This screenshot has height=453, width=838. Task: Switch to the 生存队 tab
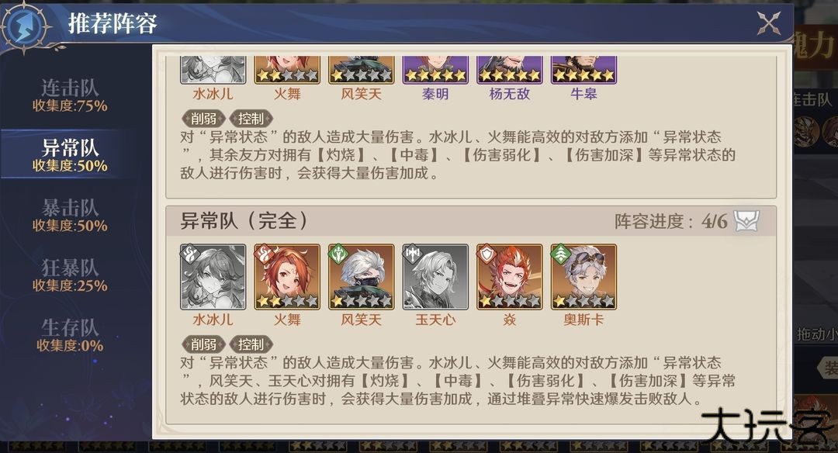click(70, 335)
